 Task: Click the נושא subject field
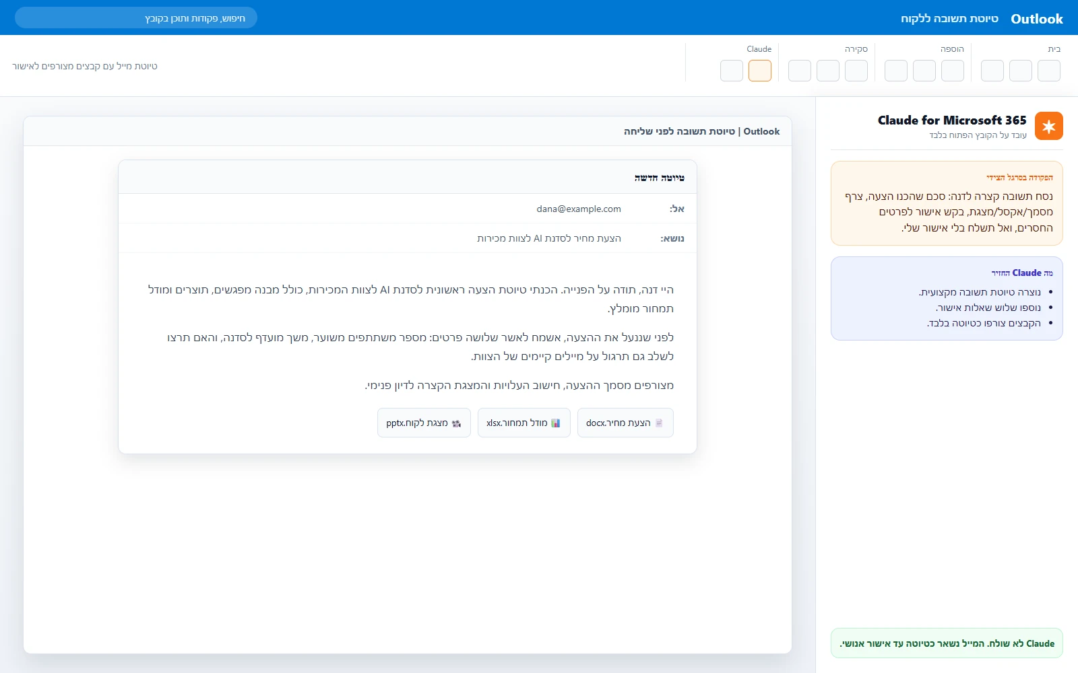point(408,238)
